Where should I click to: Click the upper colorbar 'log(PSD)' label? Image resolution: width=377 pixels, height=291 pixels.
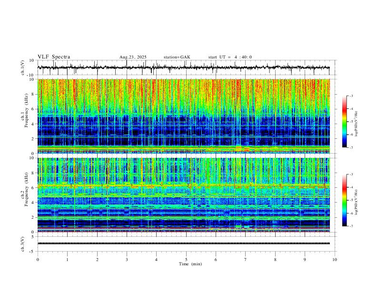[x=356, y=124]
